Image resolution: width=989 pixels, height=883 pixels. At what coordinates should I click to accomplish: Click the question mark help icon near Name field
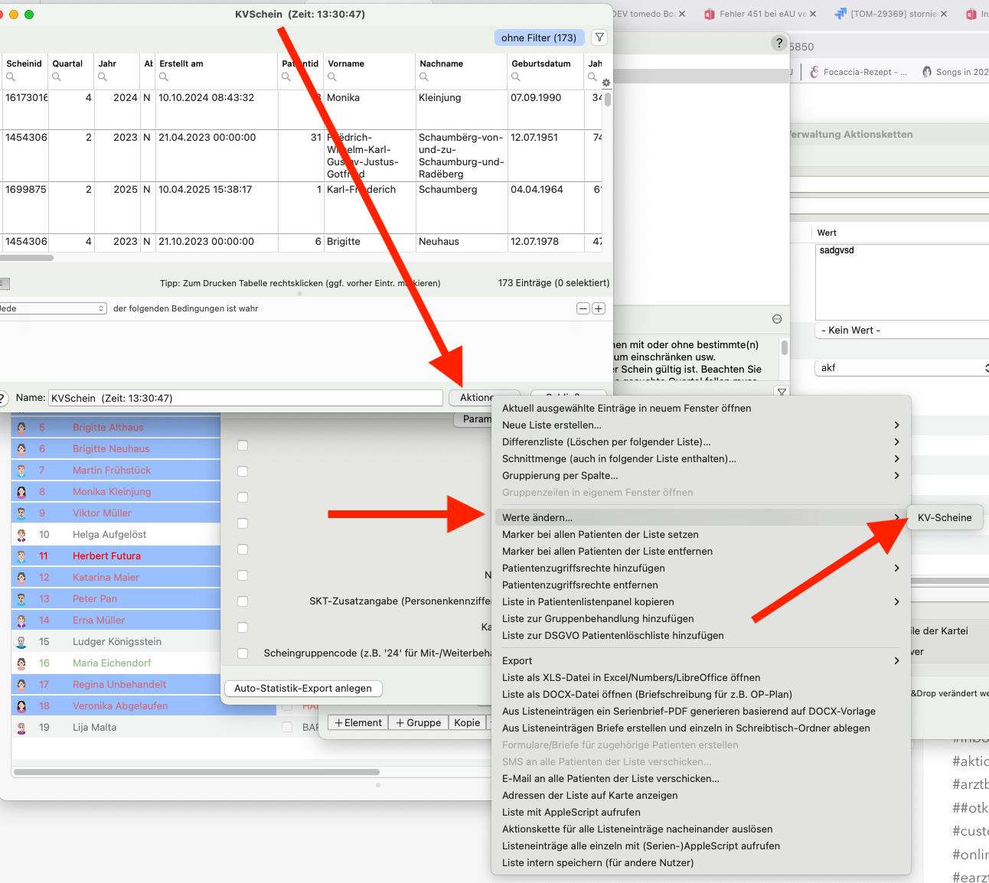(x=2, y=398)
